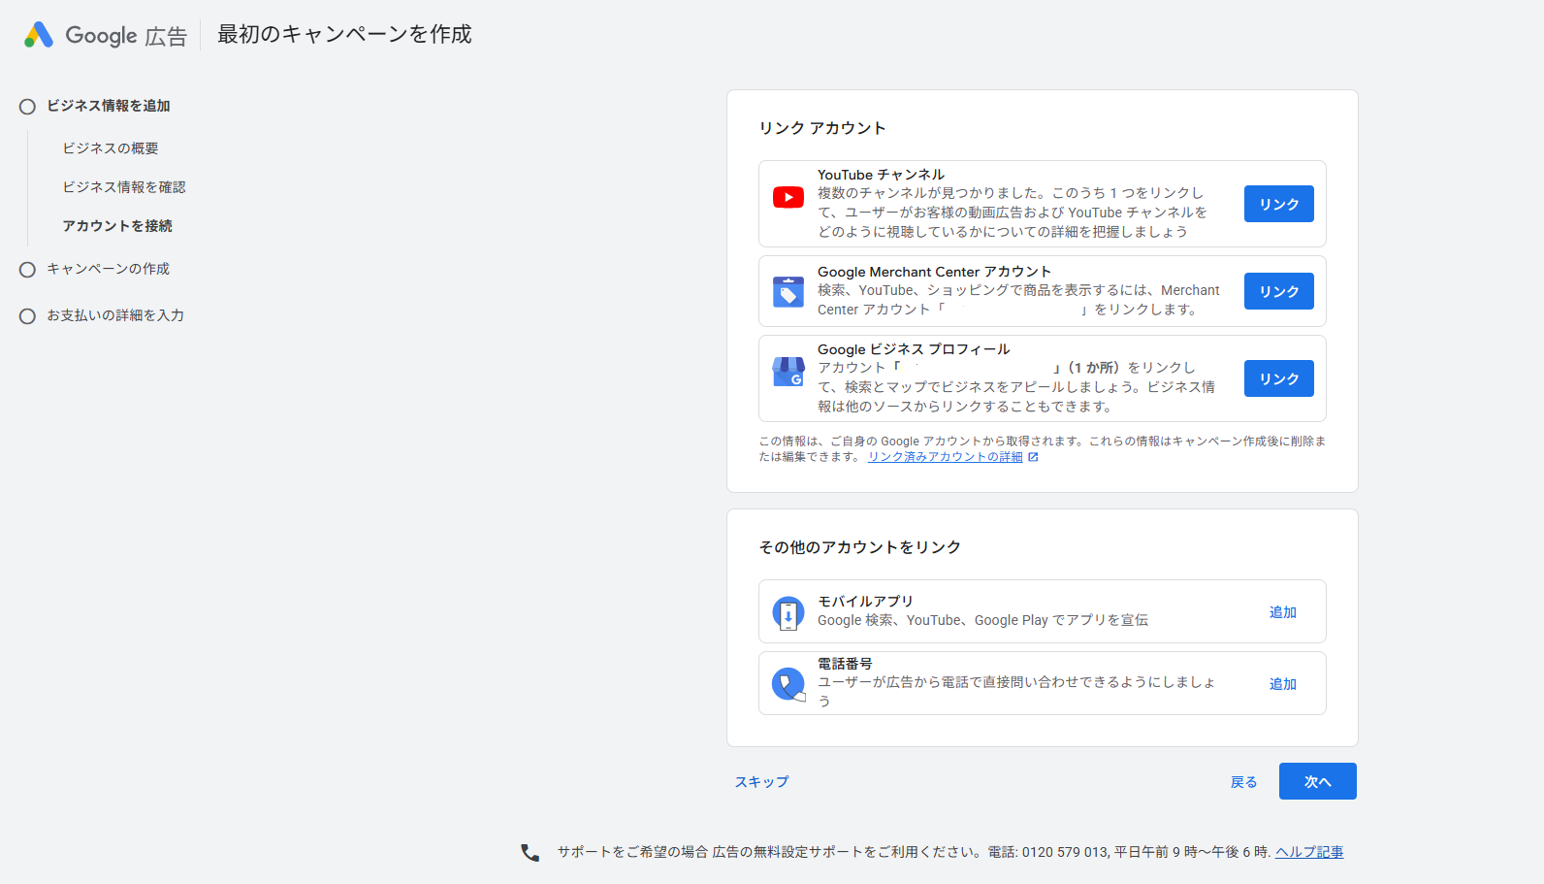Go to the ビジネス情報を追加 step label
The width and height of the screenshot is (1544, 884).
pyautogui.click(x=109, y=106)
